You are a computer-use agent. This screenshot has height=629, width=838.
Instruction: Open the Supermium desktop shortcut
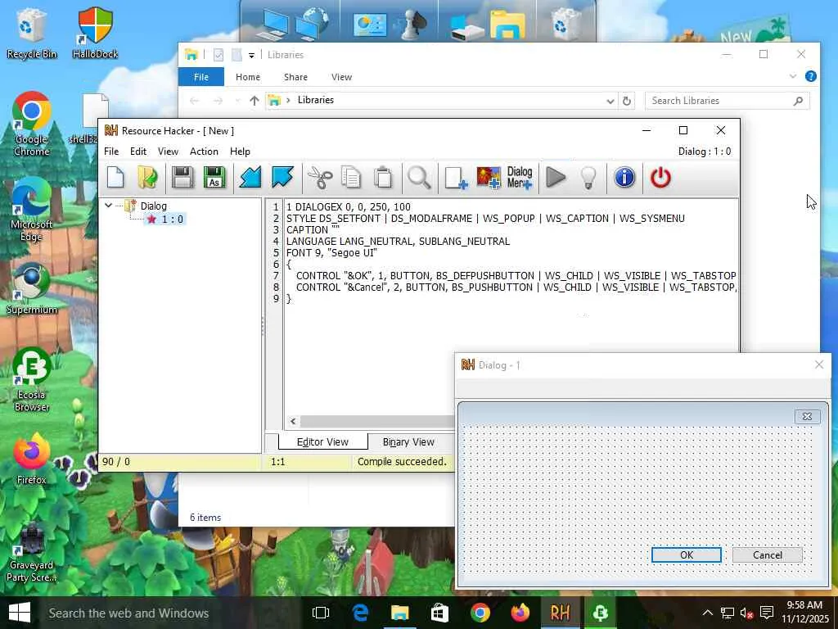(x=32, y=289)
